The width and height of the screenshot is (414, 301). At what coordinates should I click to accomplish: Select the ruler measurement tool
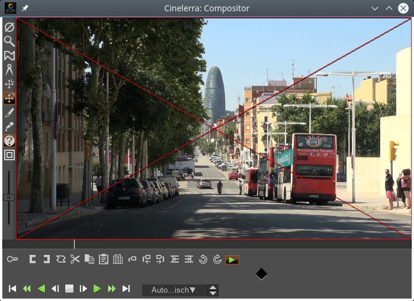9,70
